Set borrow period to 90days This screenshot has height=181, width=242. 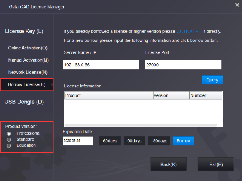click(x=135, y=141)
